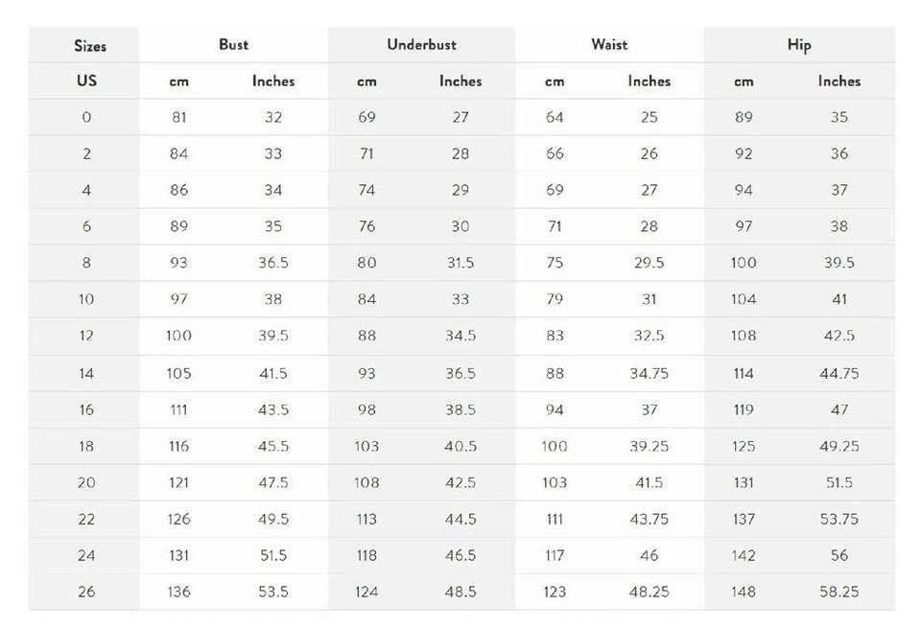Click the cm subheader under Hip

744,82
